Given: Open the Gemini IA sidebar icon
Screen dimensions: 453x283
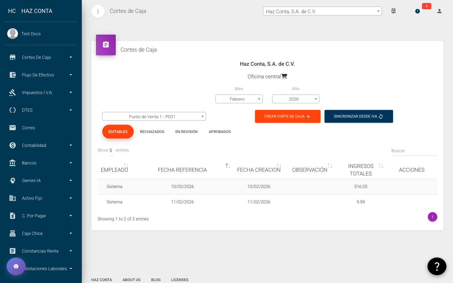Looking at the screenshot, I should [x=13, y=180].
